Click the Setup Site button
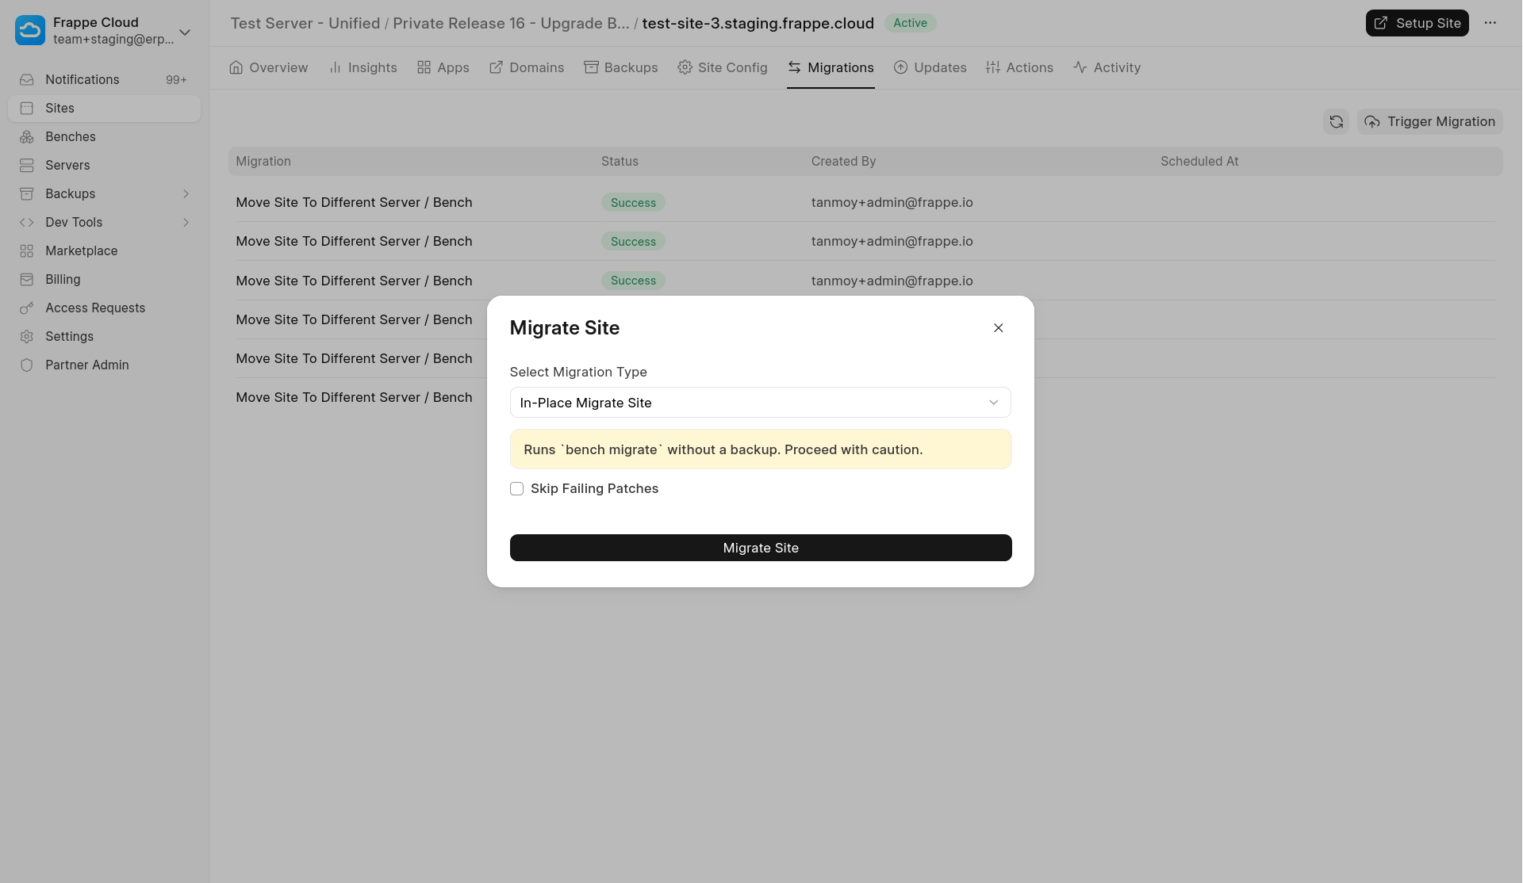This screenshot has height=883, width=1523. click(1417, 23)
